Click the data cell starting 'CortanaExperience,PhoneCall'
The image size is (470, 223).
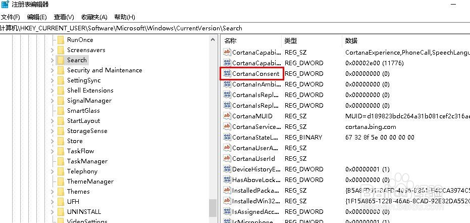click(407, 52)
